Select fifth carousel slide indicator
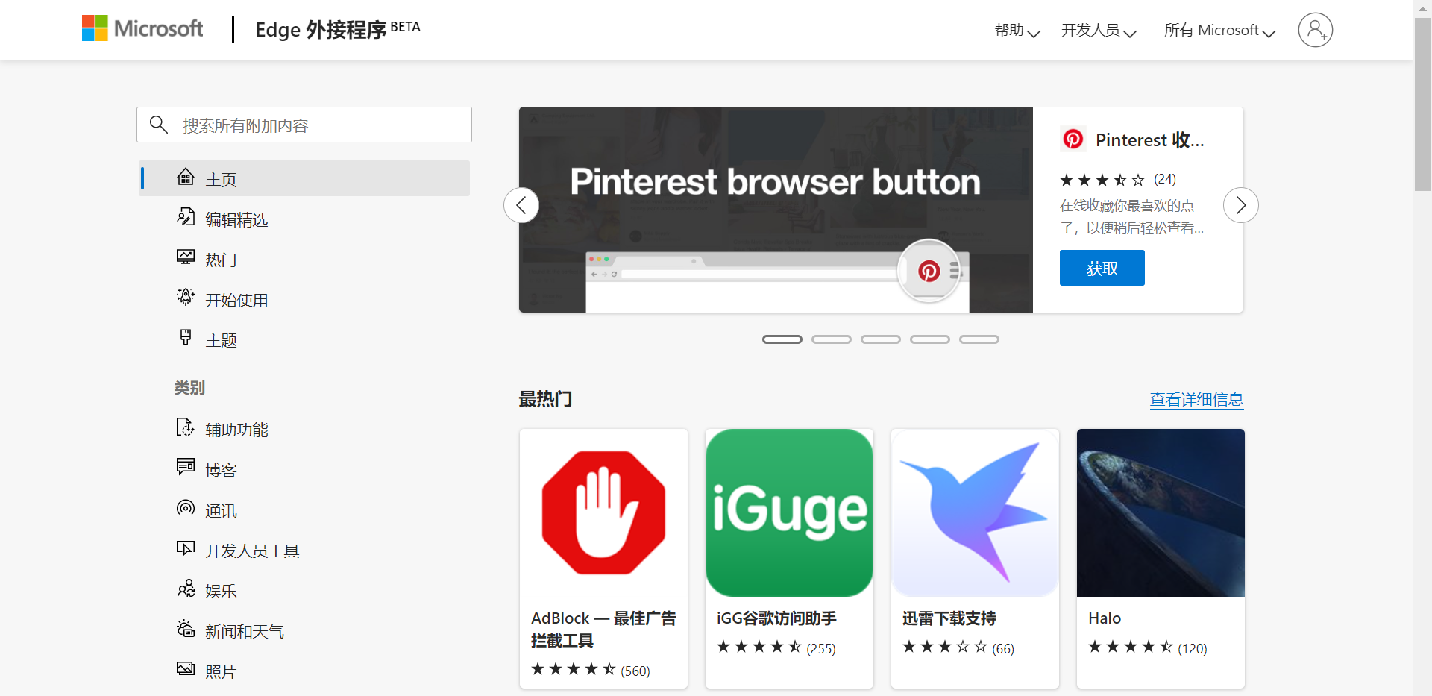The height and width of the screenshot is (696, 1432). coord(979,339)
